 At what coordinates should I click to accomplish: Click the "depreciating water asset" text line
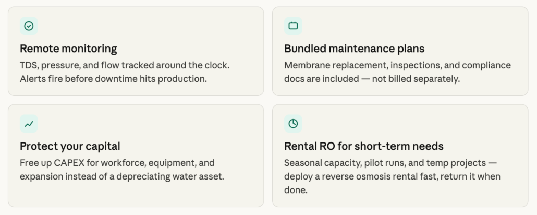pos(121,176)
